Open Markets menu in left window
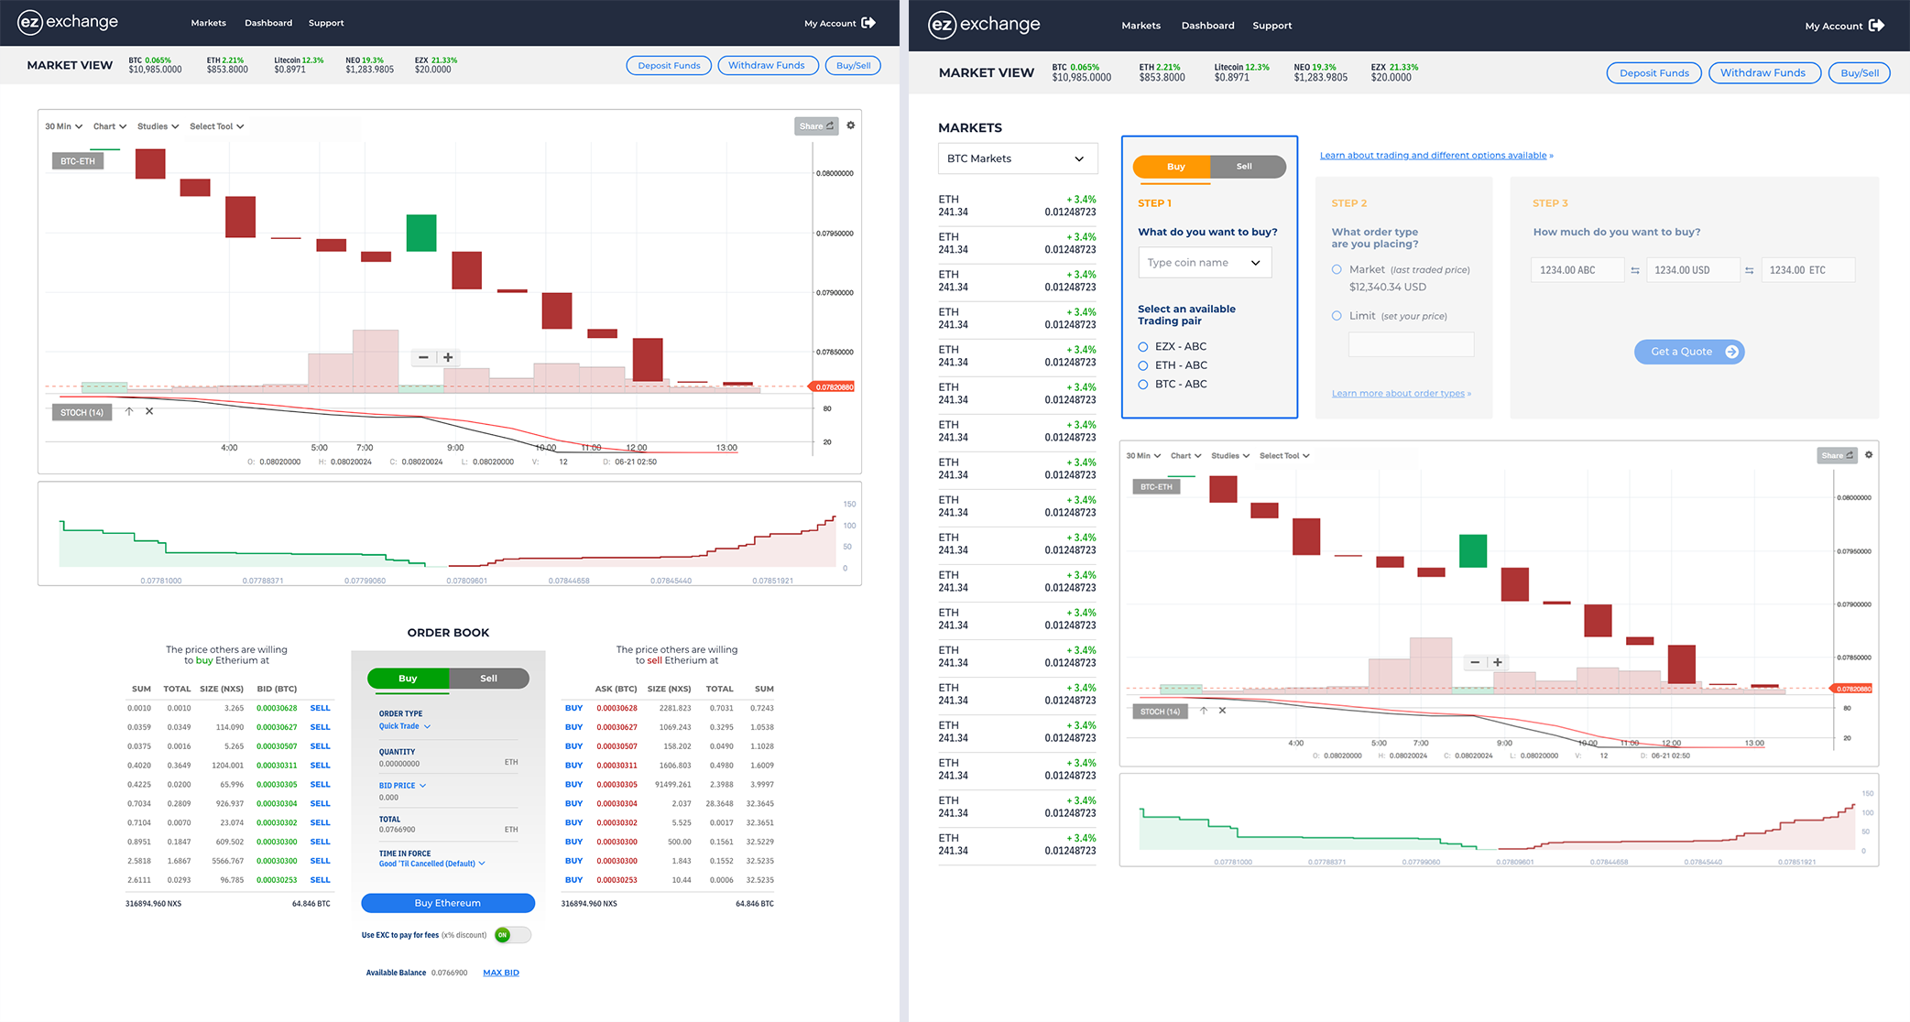The image size is (1910, 1022). tap(208, 23)
